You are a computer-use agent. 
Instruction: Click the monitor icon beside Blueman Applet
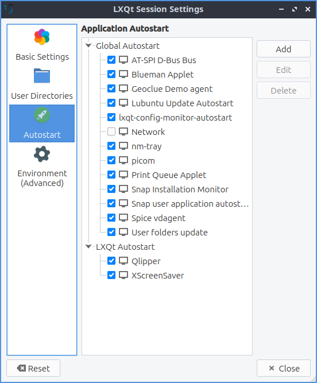click(x=123, y=74)
